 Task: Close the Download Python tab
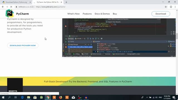click(30, 2)
